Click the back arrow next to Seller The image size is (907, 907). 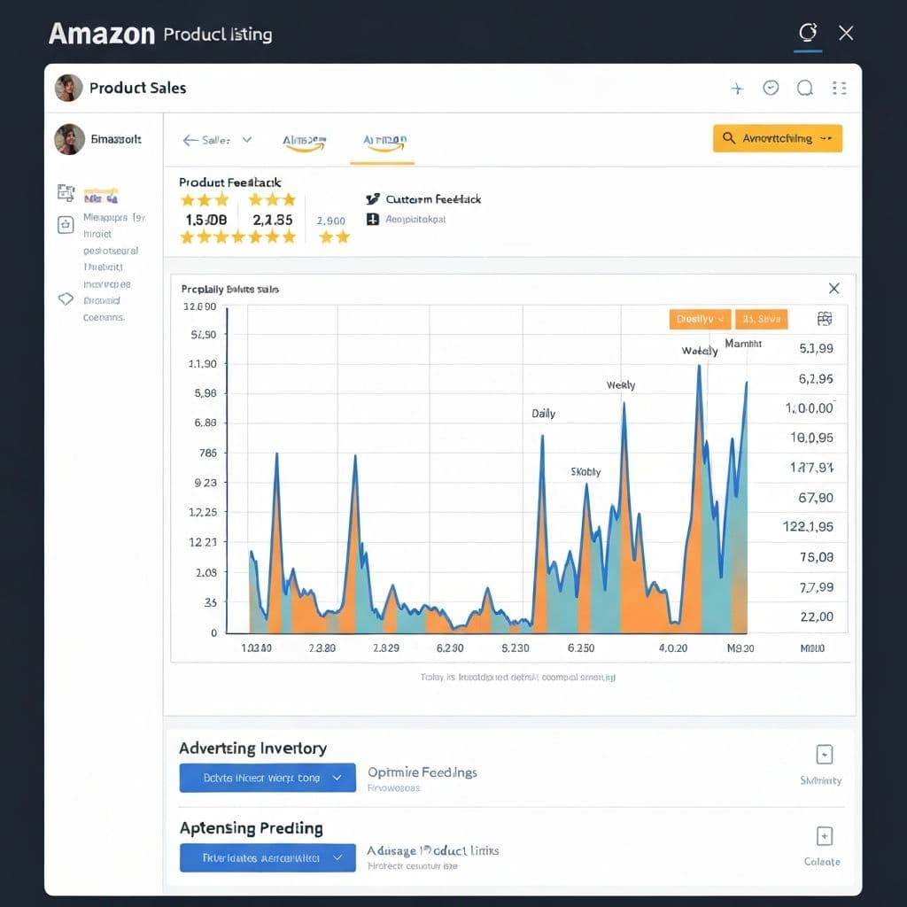(x=189, y=139)
